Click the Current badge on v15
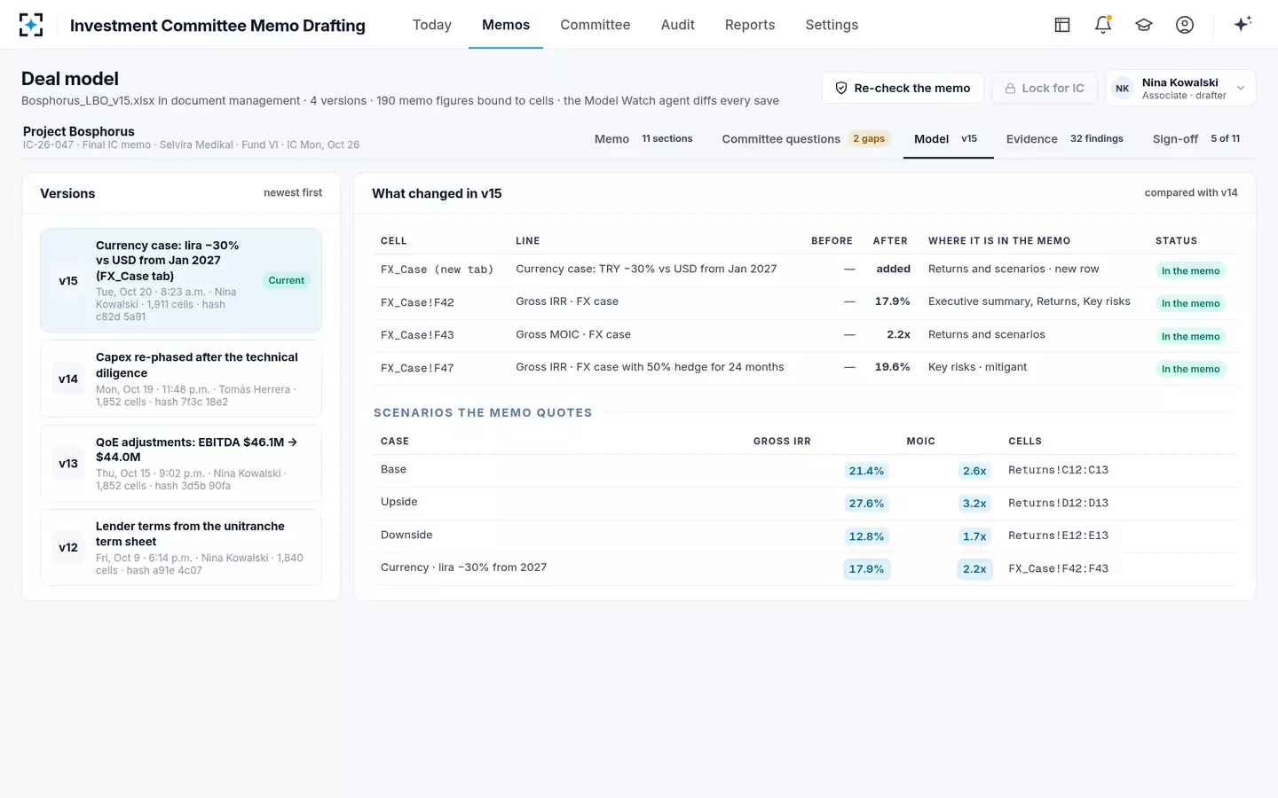 click(x=287, y=280)
